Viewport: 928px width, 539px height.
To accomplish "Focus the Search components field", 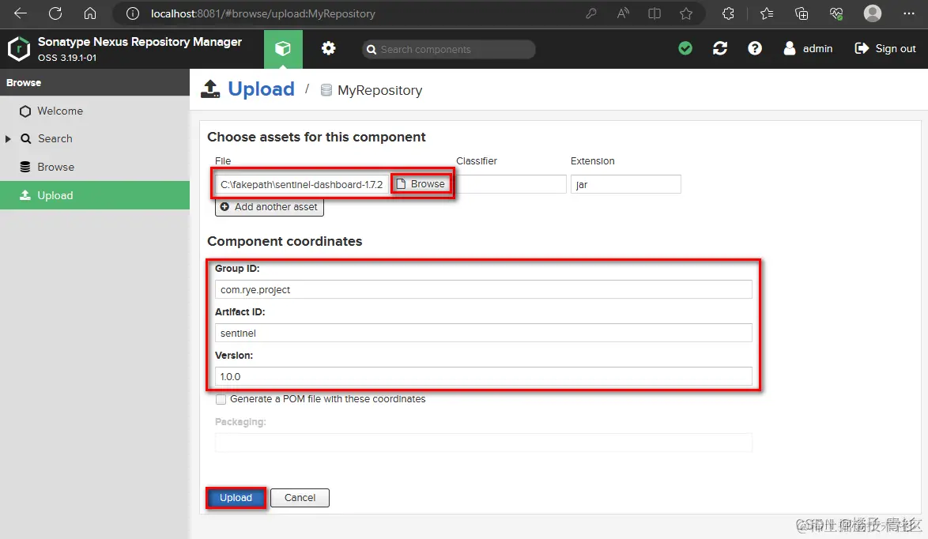I will coord(449,50).
